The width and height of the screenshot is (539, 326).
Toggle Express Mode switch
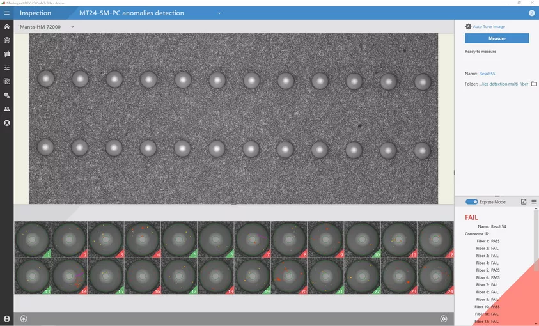tap(472, 202)
